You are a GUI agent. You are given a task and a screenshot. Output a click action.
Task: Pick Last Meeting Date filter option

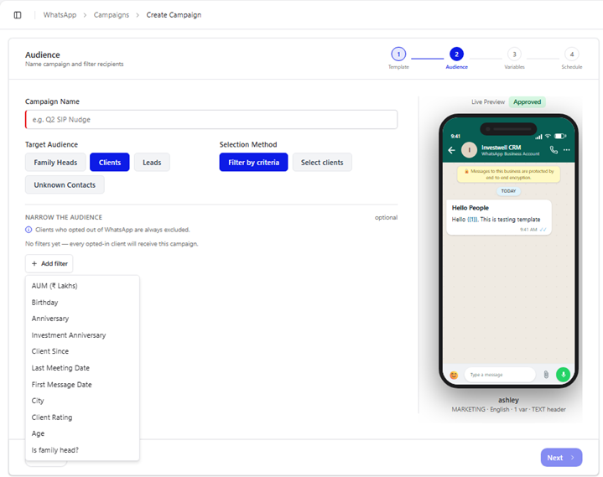82,368
